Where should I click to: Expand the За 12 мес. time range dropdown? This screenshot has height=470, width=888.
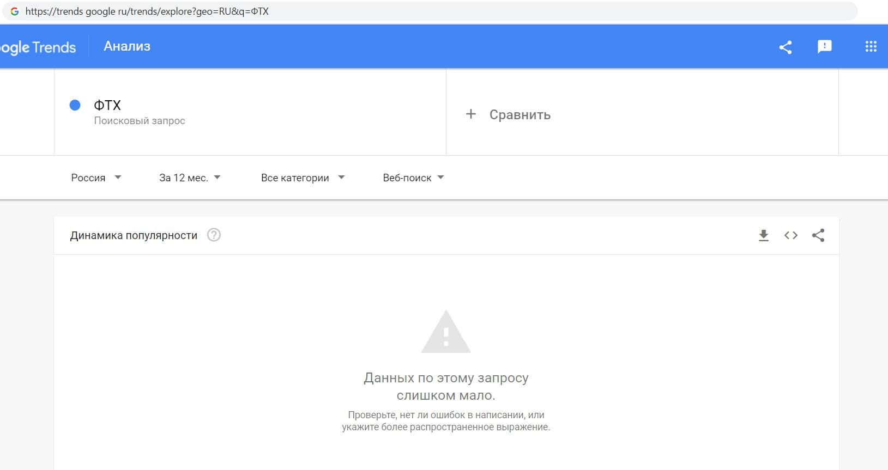coord(190,178)
